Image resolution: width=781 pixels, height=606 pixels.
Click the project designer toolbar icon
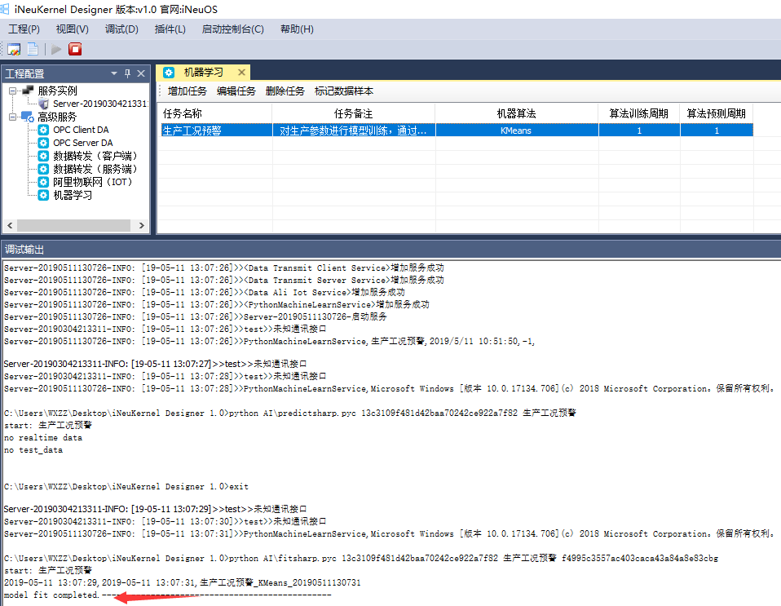pos(14,50)
